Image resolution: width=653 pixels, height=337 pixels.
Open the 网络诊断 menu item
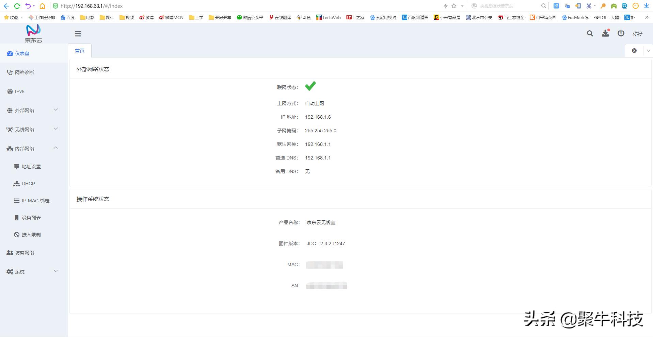[34, 72]
